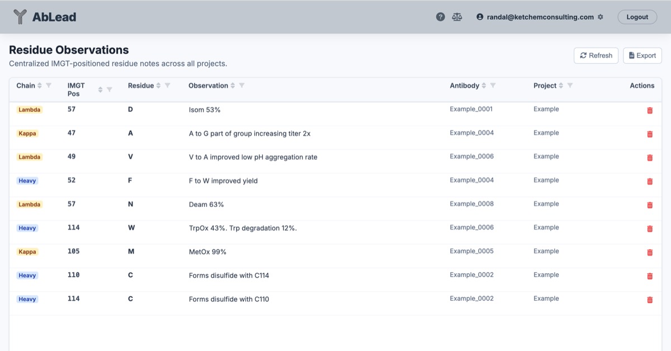Click the balance scales icon in header

click(x=457, y=17)
